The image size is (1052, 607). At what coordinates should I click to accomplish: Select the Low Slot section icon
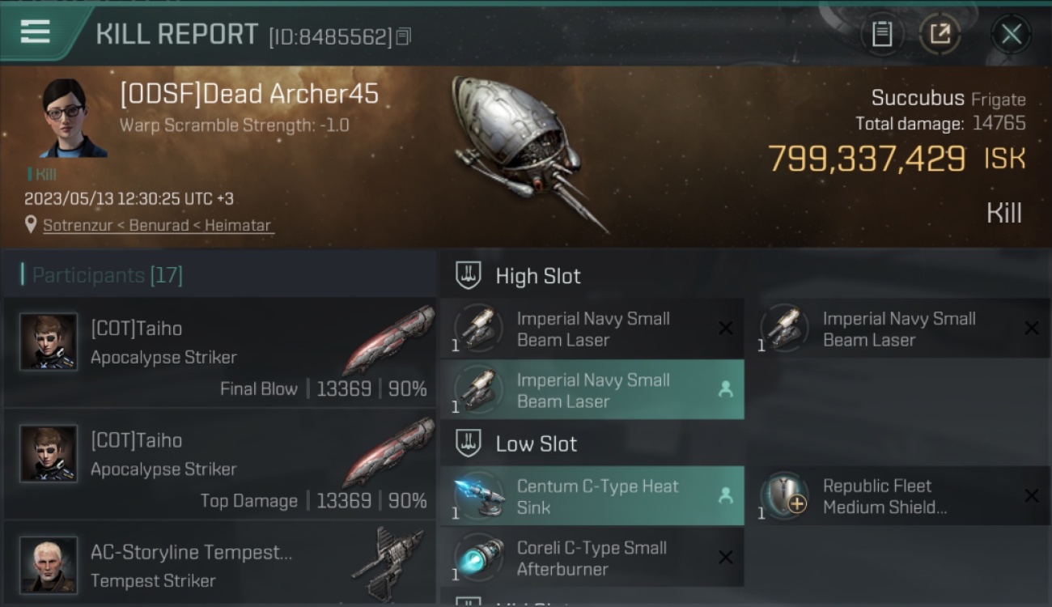(469, 443)
